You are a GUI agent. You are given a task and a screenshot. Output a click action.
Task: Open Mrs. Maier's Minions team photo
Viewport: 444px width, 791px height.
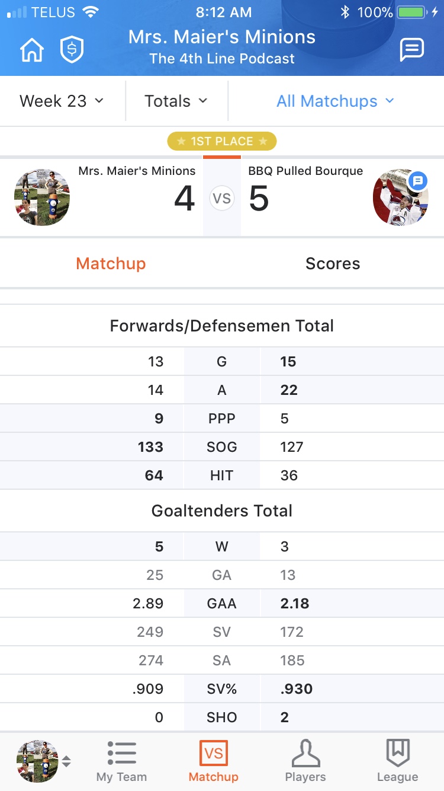pyautogui.click(x=42, y=197)
